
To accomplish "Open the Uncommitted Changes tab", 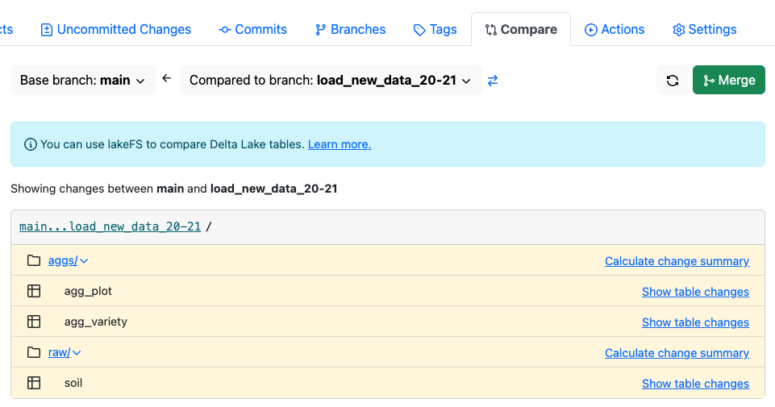I will pyautogui.click(x=115, y=30).
